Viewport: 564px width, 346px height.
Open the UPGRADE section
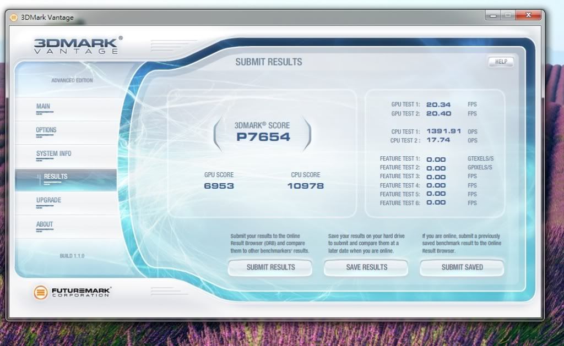pyautogui.click(x=48, y=201)
